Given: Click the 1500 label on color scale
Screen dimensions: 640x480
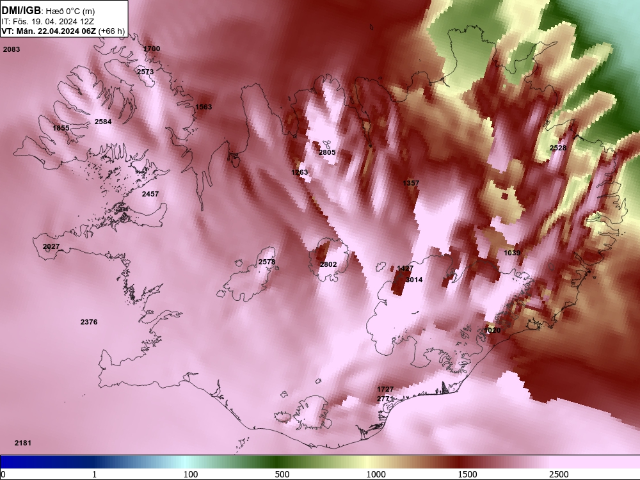Looking at the screenshot, I should [467, 474].
